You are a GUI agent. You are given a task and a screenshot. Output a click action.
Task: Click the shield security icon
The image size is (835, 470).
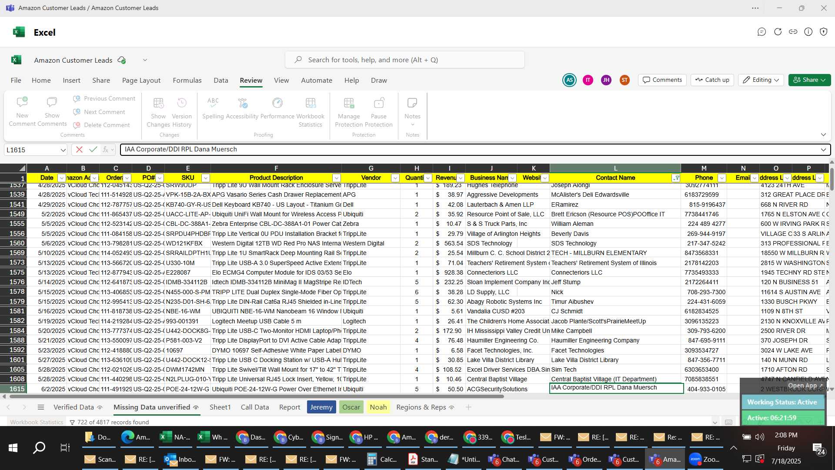click(x=824, y=32)
